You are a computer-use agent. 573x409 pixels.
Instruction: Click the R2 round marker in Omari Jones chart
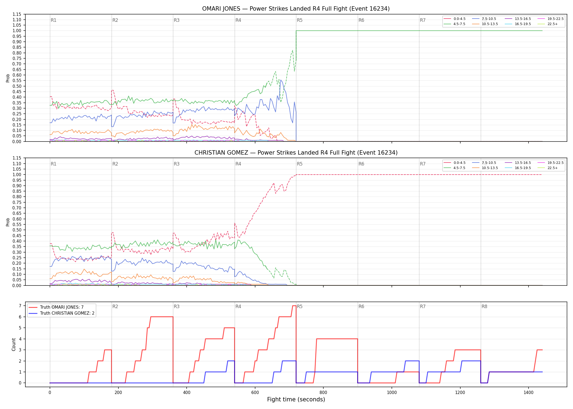click(x=115, y=20)
